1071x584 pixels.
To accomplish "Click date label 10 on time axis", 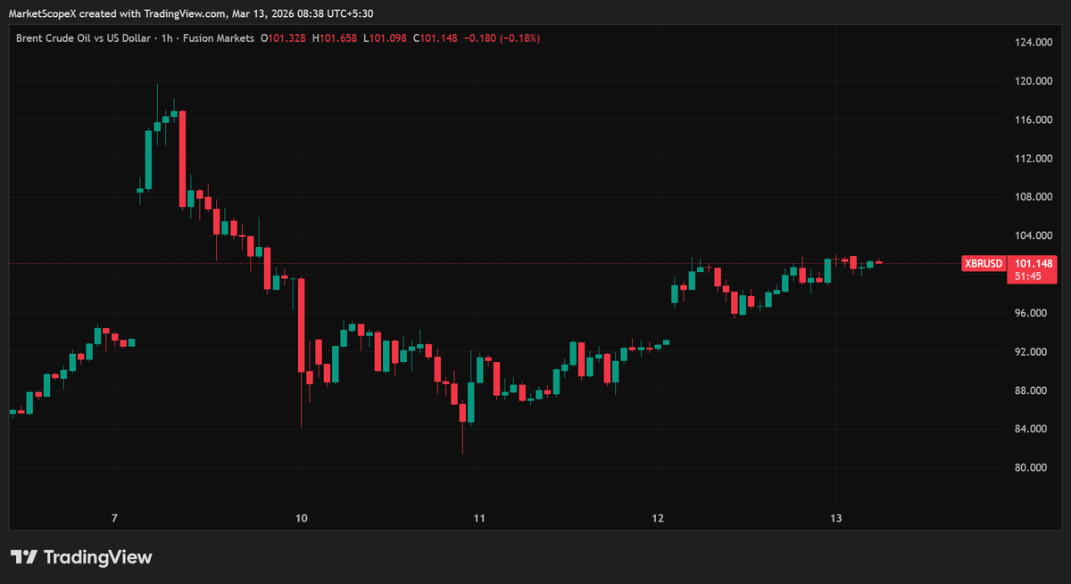I will 302,518.
